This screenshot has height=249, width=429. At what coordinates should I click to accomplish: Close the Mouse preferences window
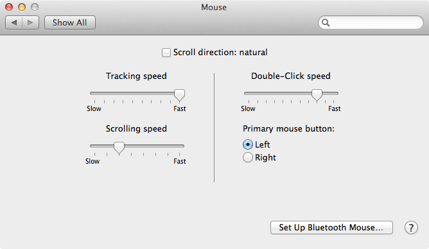[x=9, y=7]
